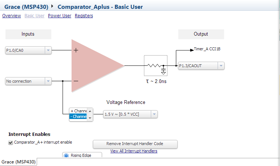
Task: Select the Rising Edge radio button
Action: coord(66,156)
